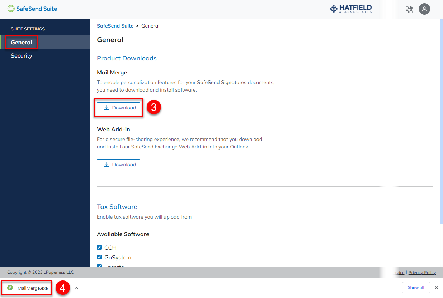This screenshot has height=298, width=443.
Task: Uncheck the Lacerte software checkbox
Action: pos(99,266)
